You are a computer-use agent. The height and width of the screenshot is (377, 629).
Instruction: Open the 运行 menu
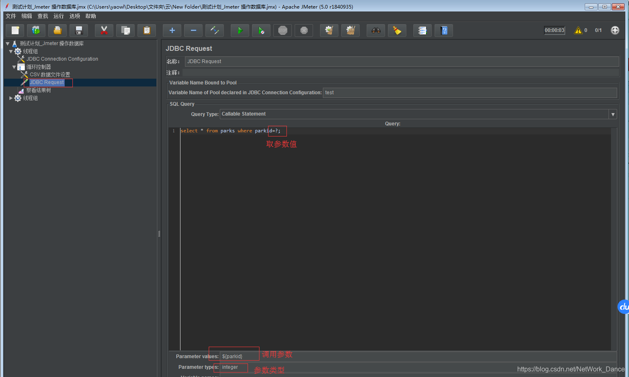tap(59, 16)
